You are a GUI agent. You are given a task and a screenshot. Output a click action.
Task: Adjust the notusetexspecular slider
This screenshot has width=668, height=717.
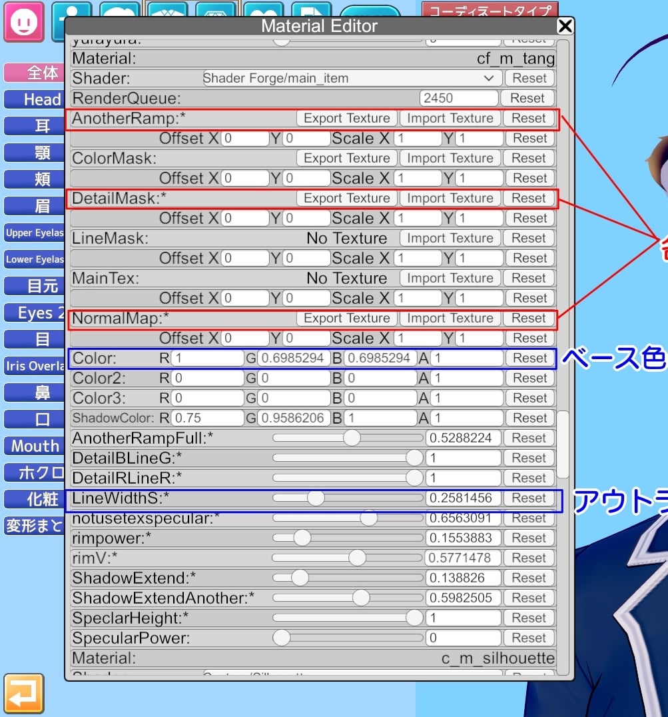(348, 518)
